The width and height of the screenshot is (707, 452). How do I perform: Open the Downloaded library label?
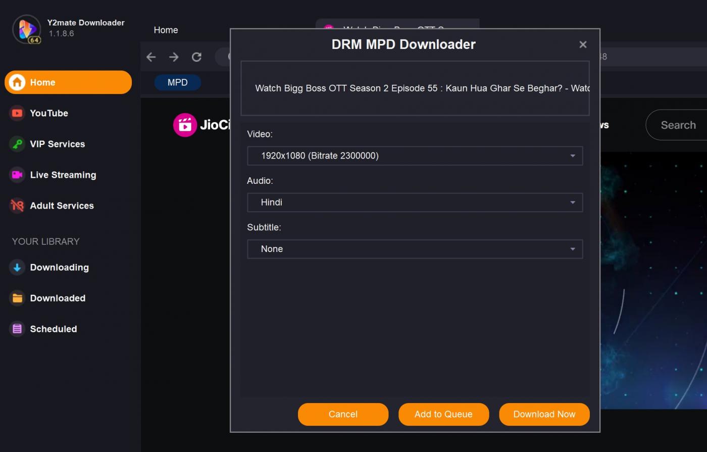click(58, 298)
